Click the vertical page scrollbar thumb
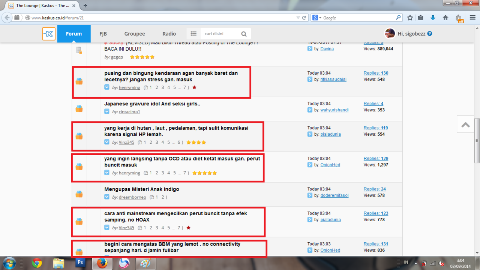This screenshot has width=480, height=270. point(477,141)
